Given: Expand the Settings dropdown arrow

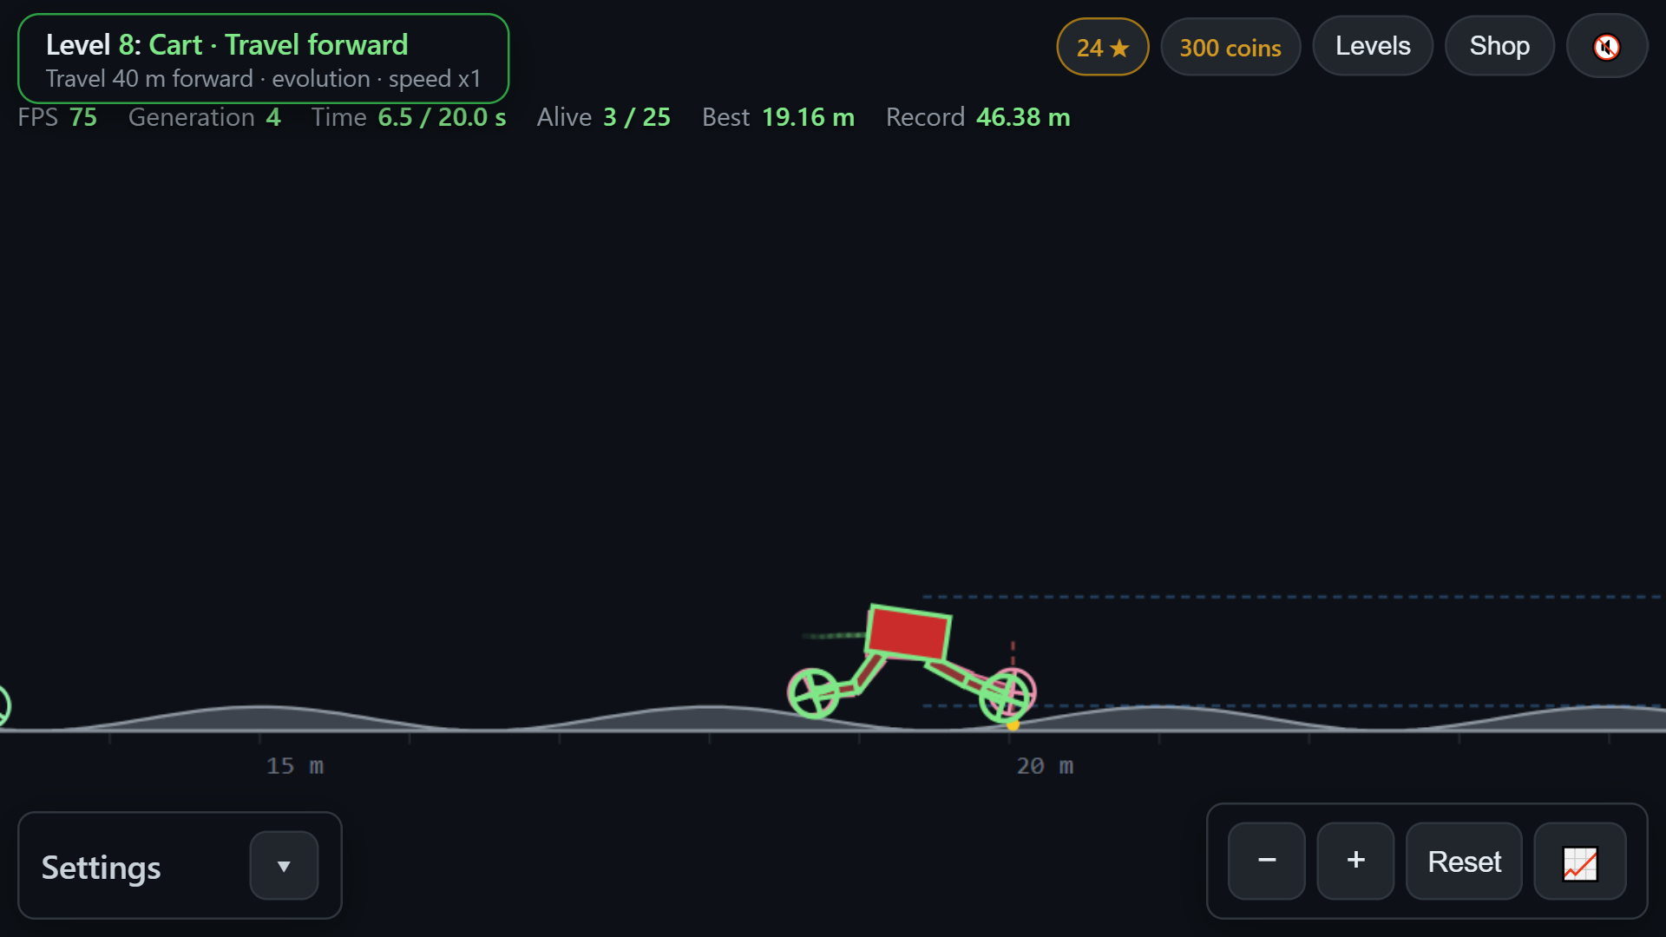Looking at the screenshot, I should tap(284, 866).
